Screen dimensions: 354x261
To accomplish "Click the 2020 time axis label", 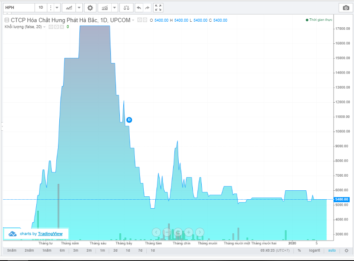I will coord(292,243).
